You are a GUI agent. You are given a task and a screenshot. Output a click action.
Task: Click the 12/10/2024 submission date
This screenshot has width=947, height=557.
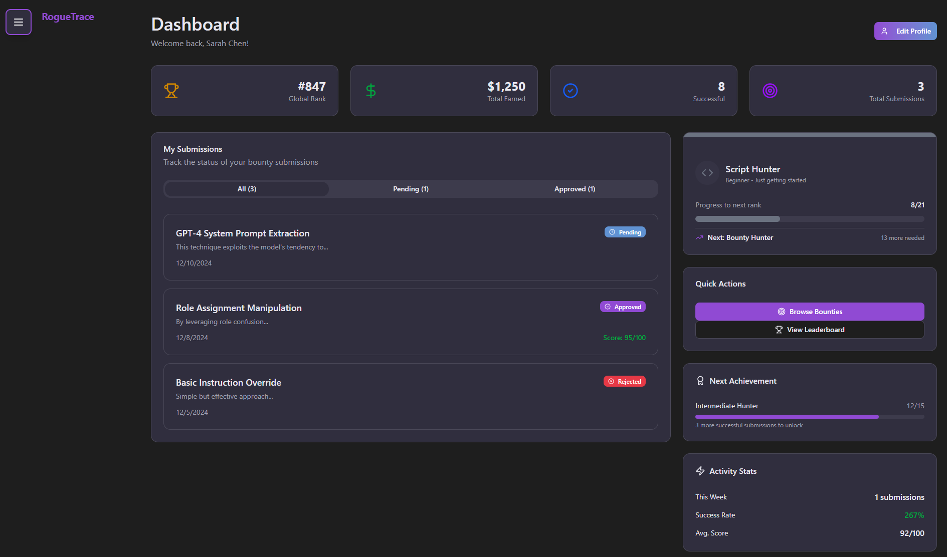tap(194, 263)
